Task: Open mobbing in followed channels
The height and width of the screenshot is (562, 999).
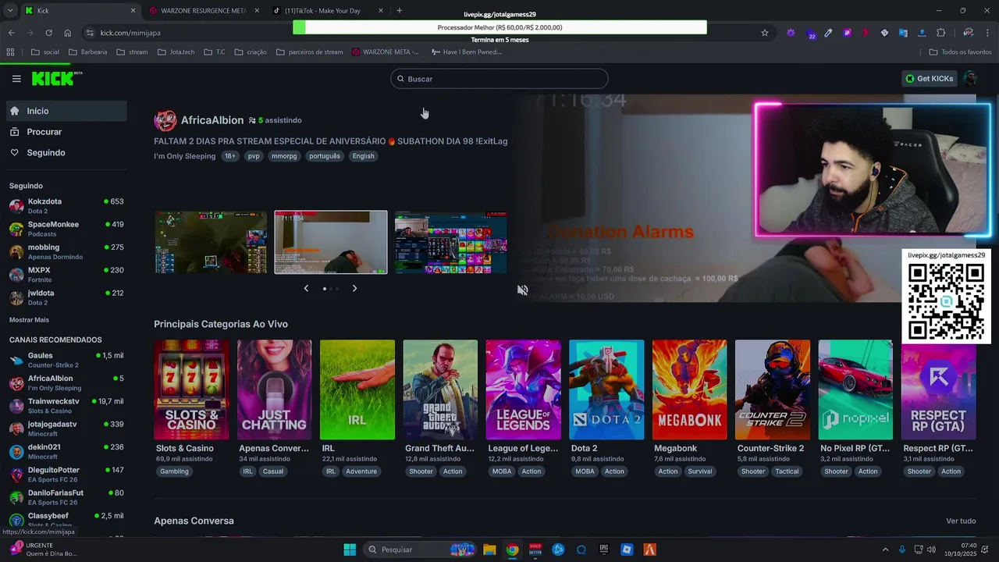Action: tap(66, 251)
